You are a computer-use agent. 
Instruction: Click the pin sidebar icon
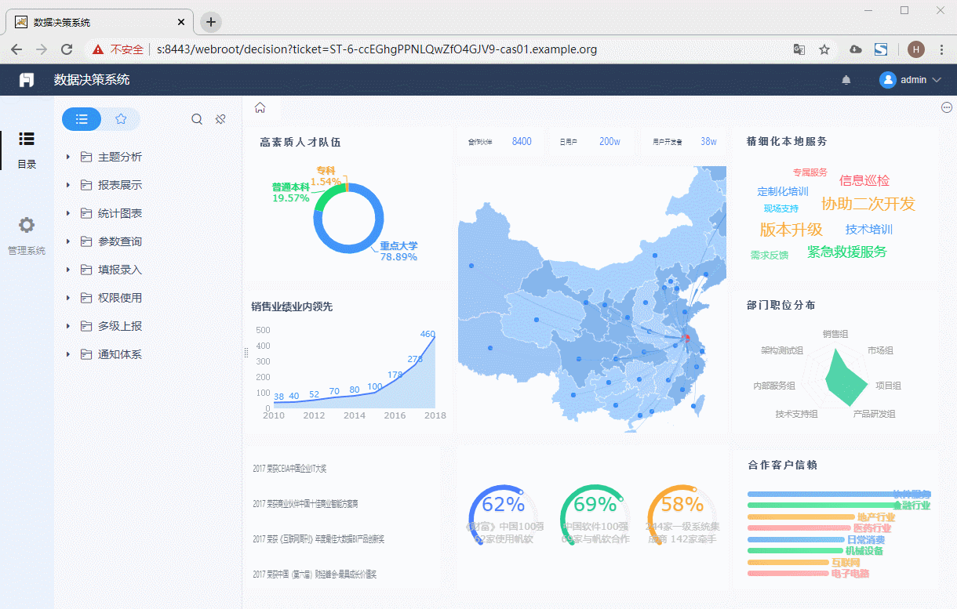220,119
